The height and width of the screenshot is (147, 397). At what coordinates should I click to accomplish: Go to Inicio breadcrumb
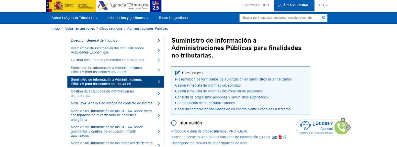pos(56,29)
